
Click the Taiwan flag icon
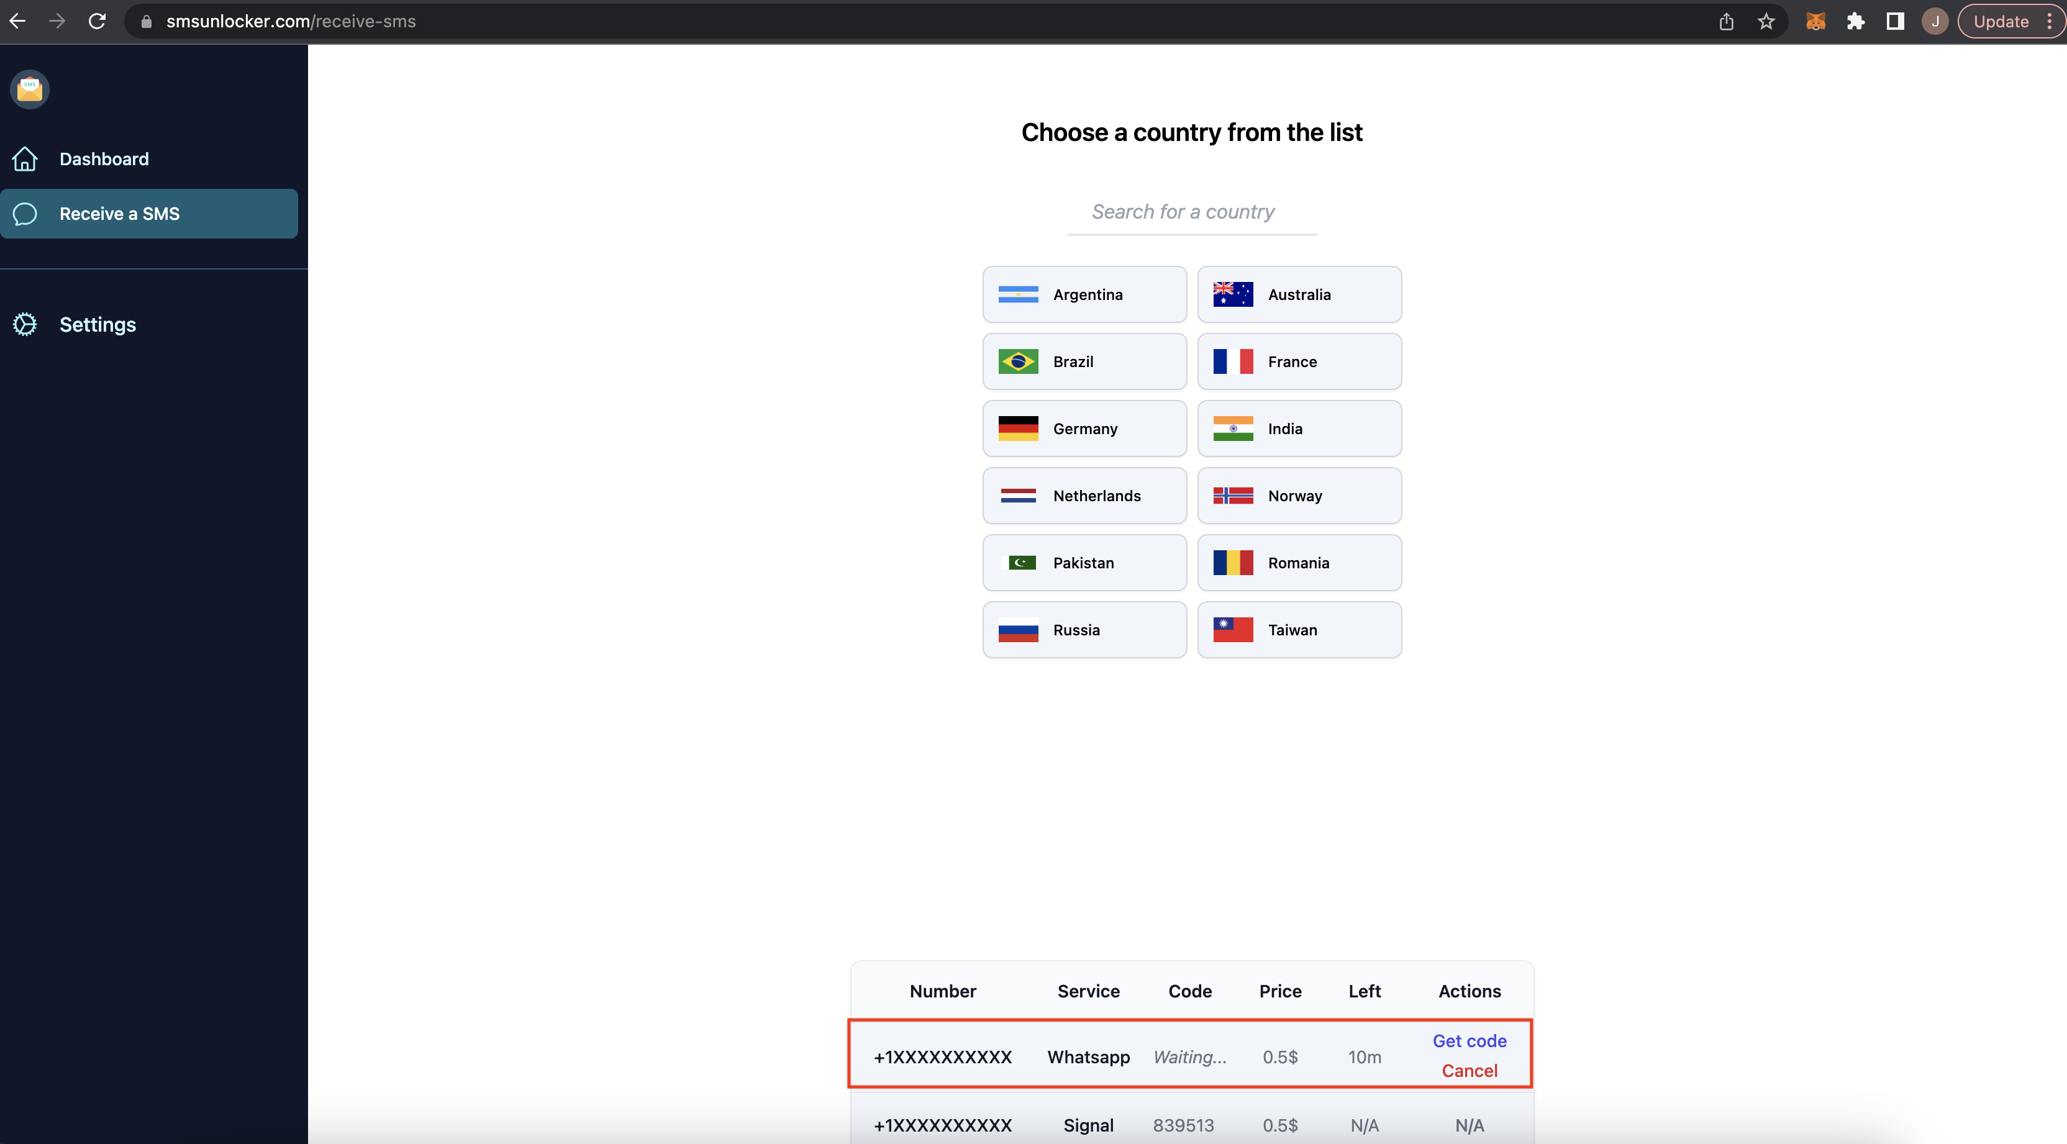click(x=1233, y=630)
